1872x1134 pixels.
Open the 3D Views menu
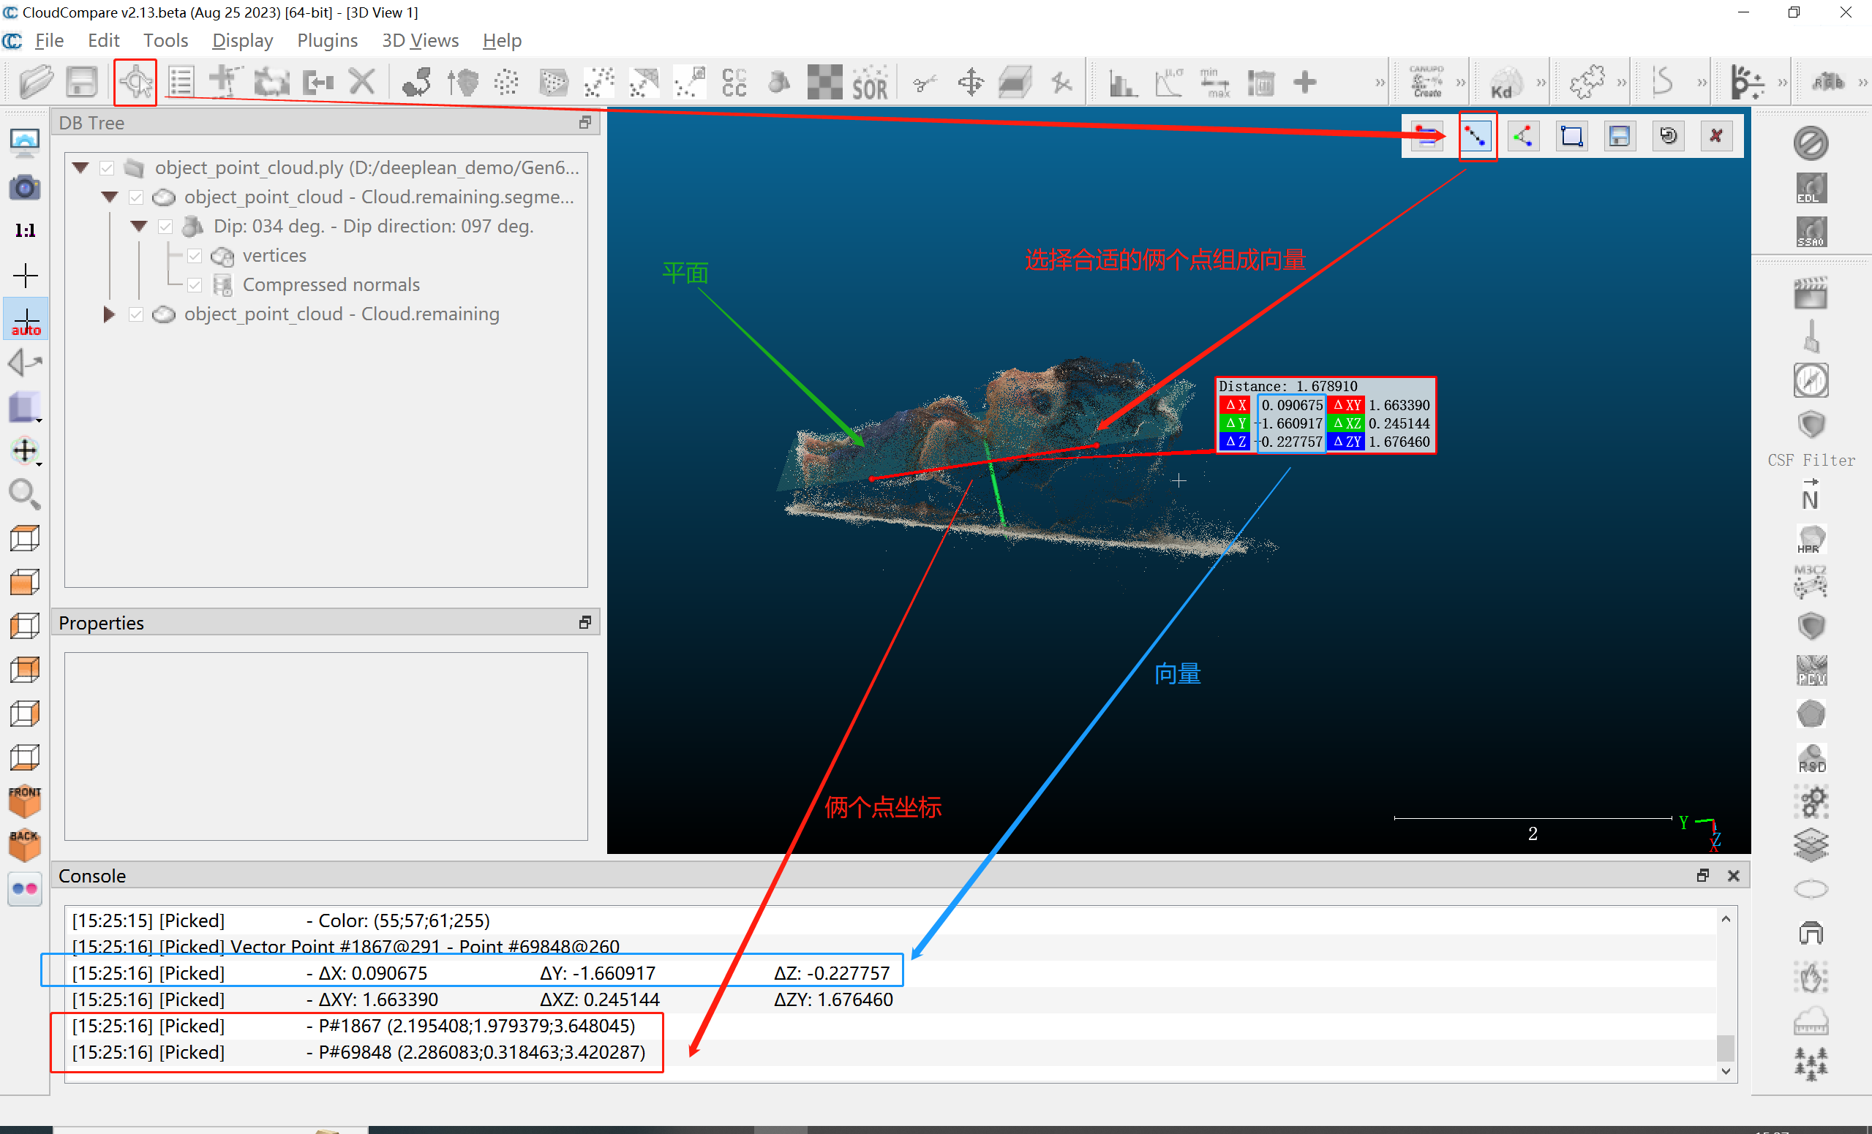[420, 40]
